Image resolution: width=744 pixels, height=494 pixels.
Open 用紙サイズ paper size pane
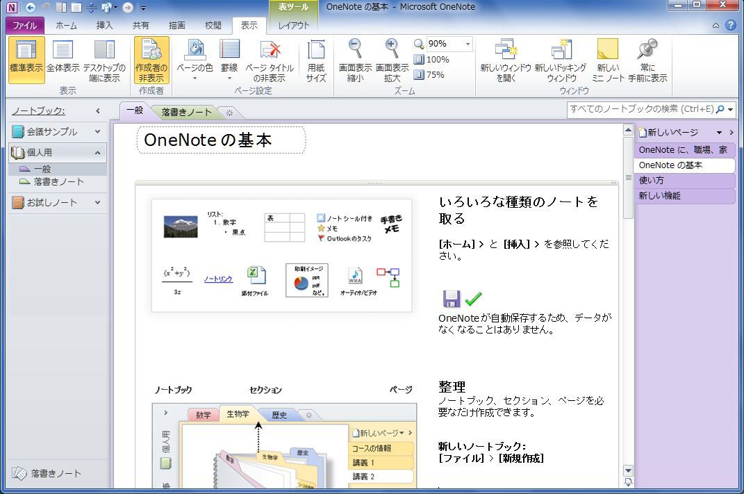tap(316, 60)
